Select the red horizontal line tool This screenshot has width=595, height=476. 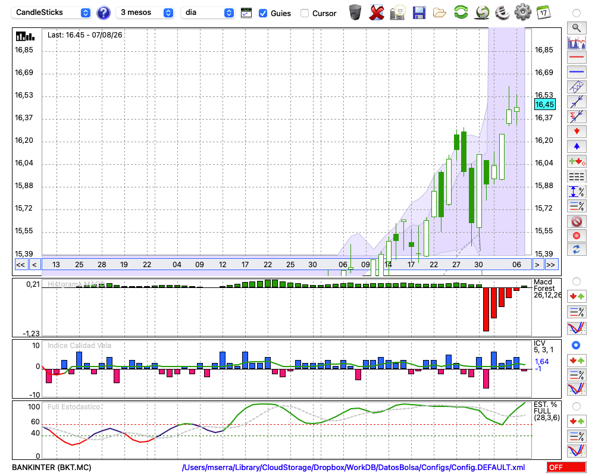click(x=577, y=57)
